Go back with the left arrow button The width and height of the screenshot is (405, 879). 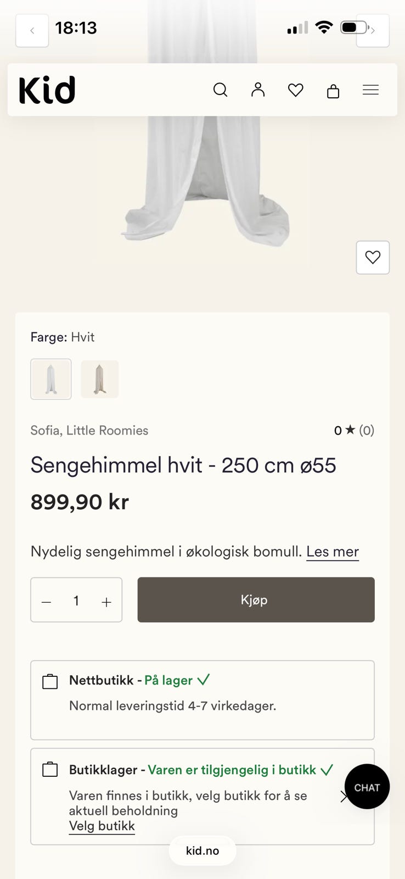(x=32, y=30)
